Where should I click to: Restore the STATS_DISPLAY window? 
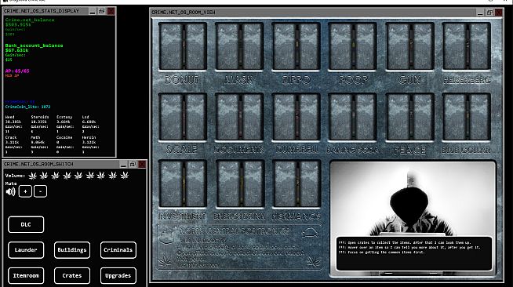[x=102, y=11]
